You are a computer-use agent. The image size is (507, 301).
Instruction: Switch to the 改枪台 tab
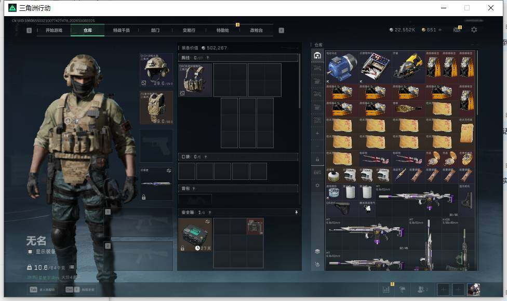(257, 31)
